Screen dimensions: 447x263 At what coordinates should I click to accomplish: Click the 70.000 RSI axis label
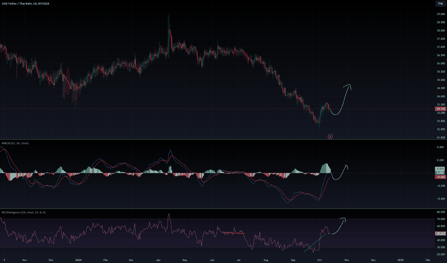click(x=441, y=219)
